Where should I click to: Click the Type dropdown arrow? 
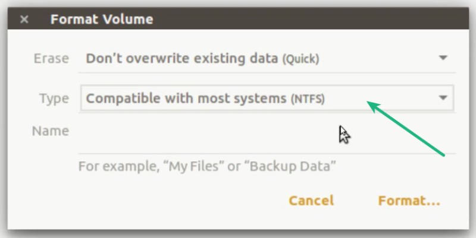click(443, 98)
